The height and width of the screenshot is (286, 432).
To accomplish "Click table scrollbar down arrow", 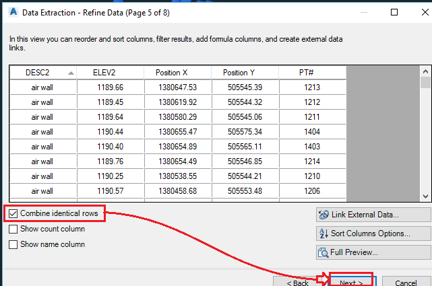I will coord(425,196).
